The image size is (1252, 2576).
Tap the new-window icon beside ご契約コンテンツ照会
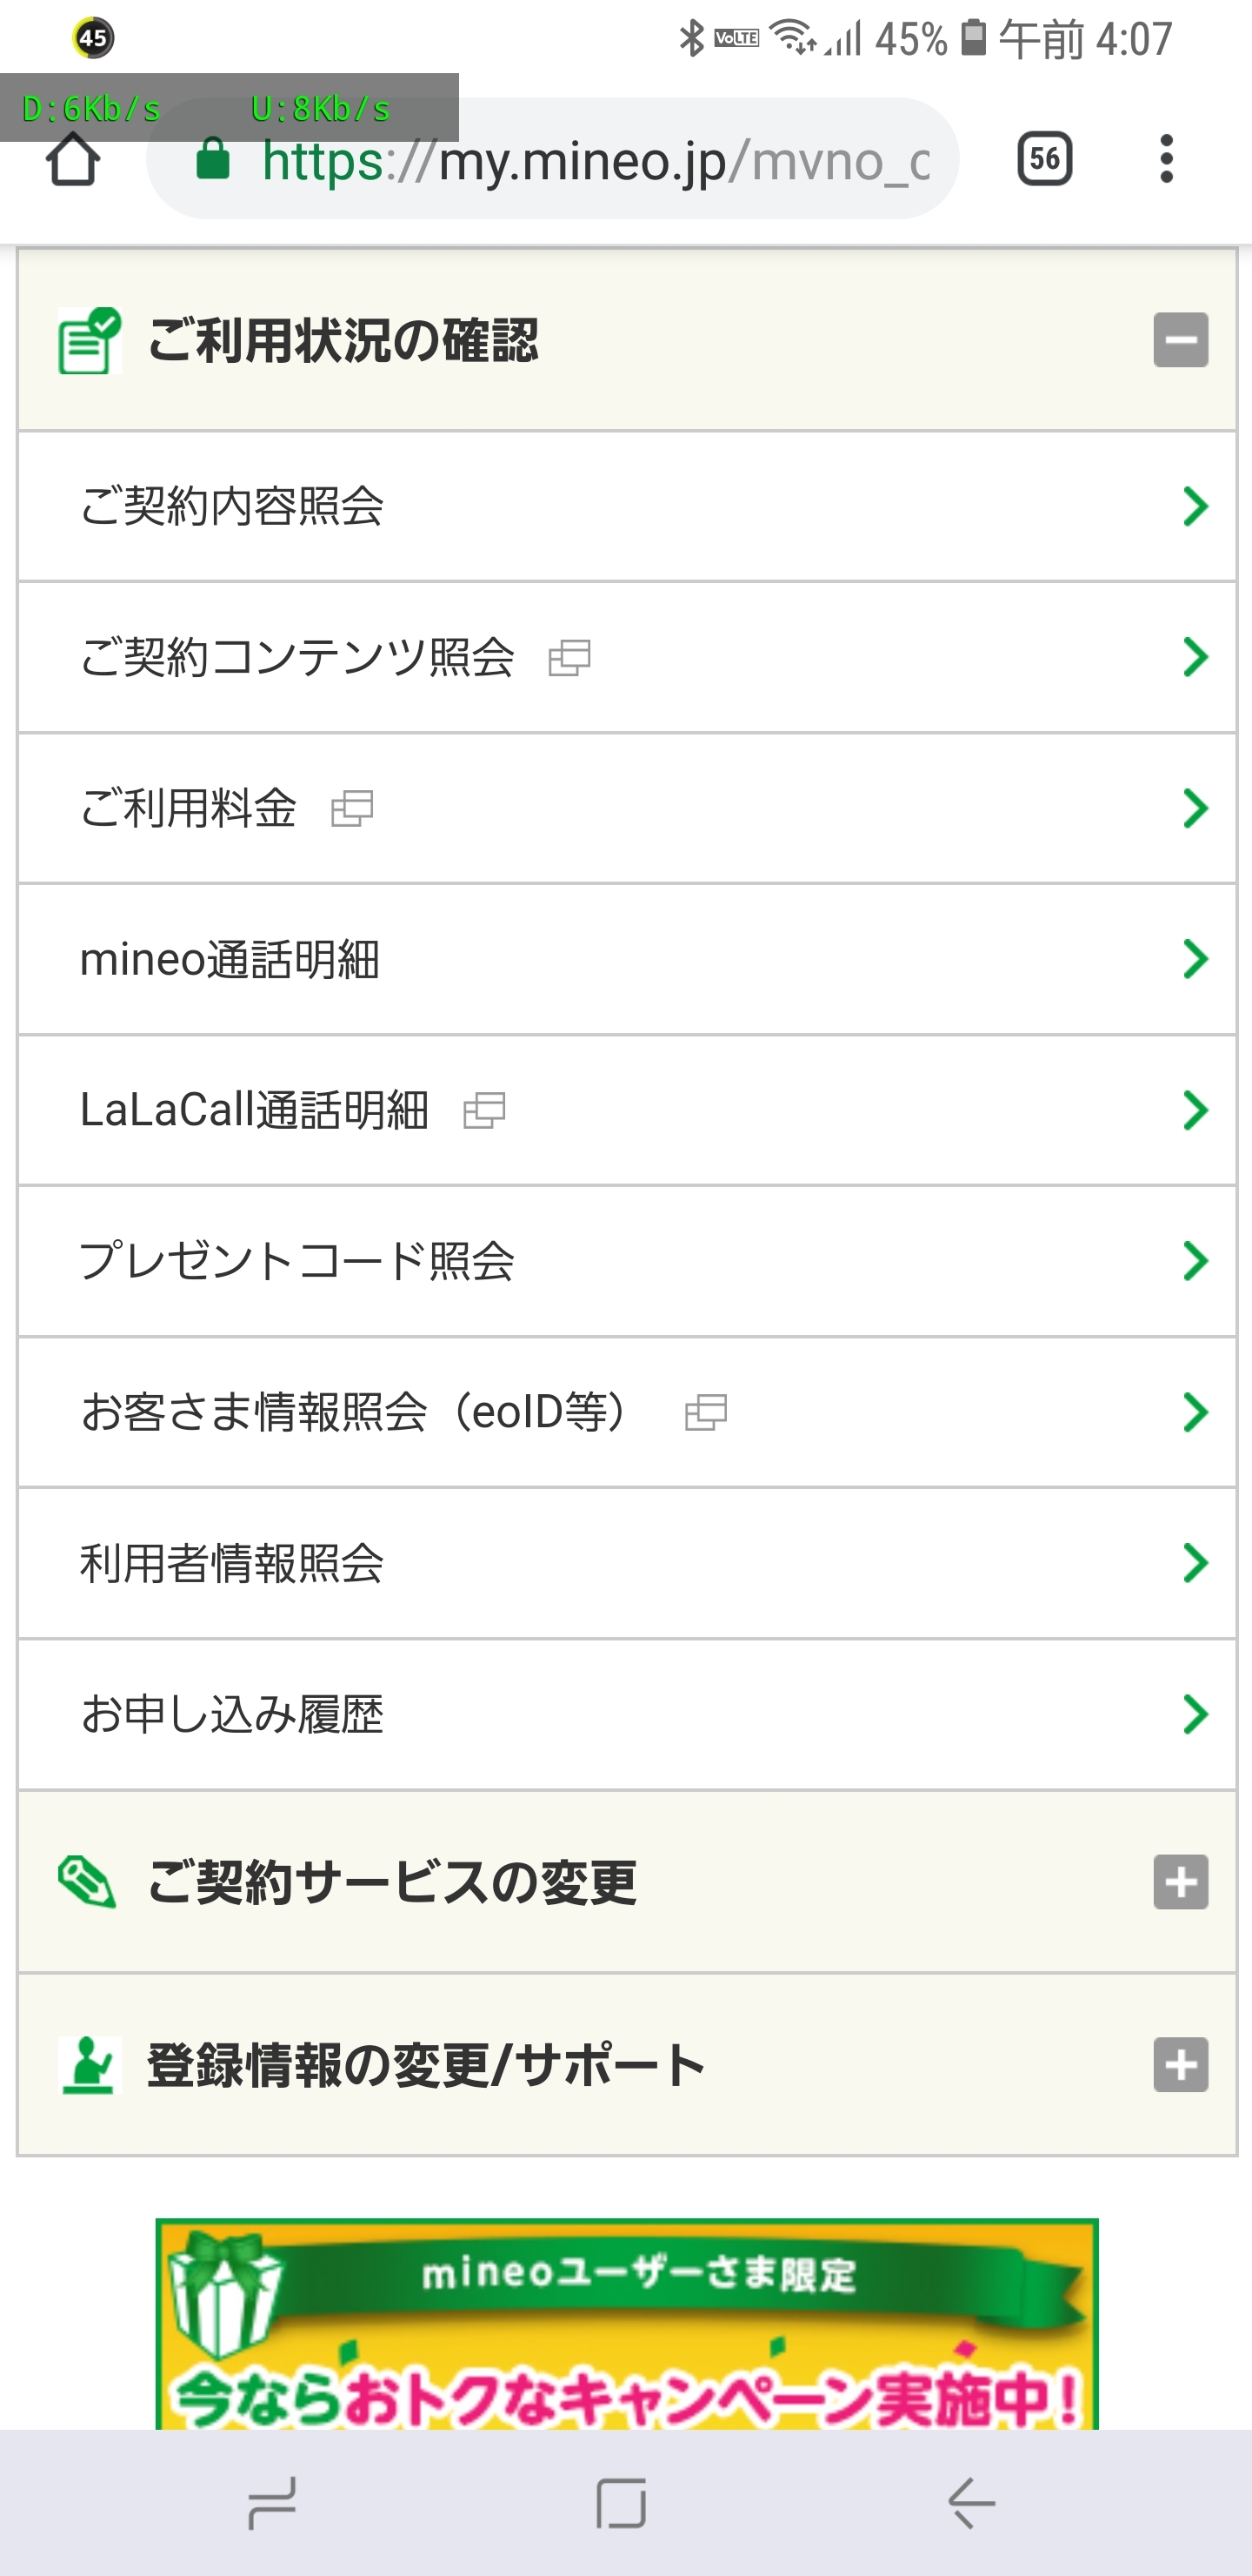569,657
